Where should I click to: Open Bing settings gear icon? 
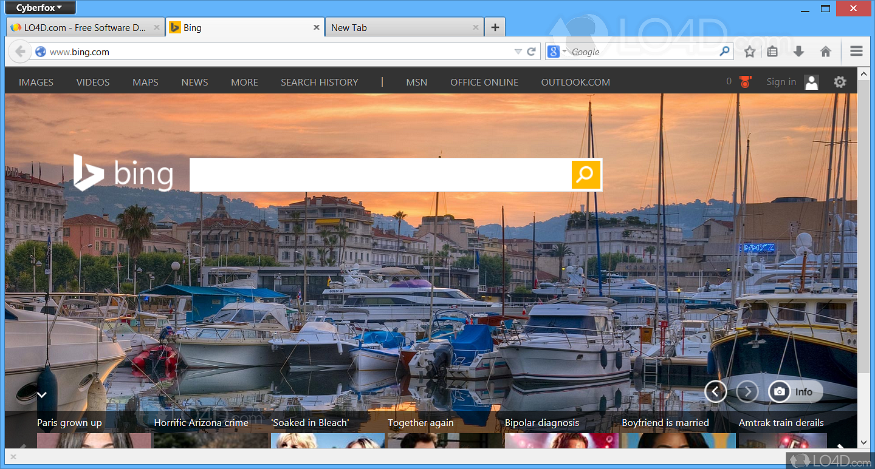tap(840, 82)
